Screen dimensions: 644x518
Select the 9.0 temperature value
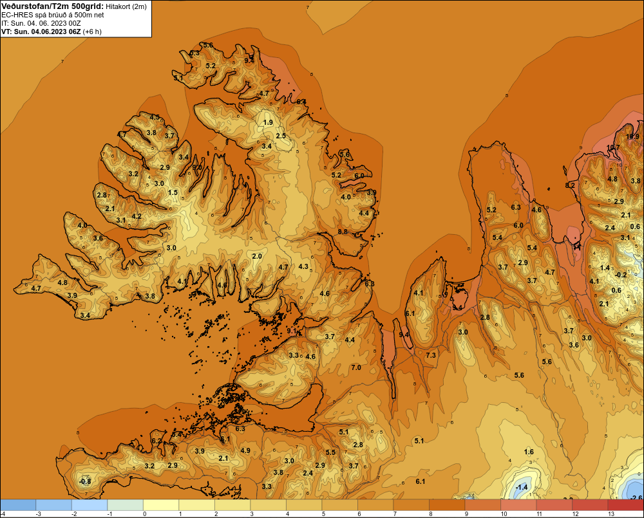[x=198, y=167]
